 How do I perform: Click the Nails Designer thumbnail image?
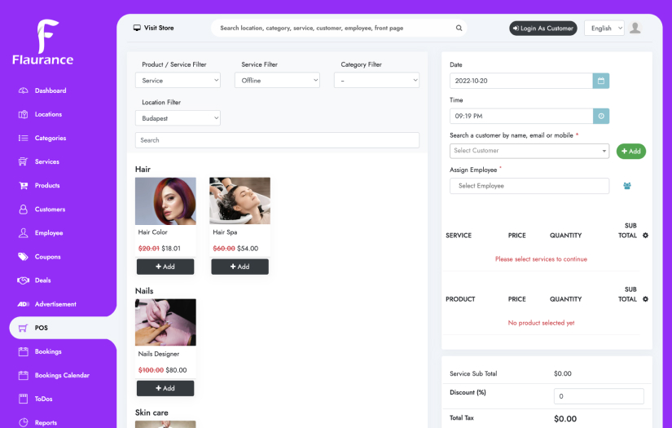pyautogui.click(x=165, y=322)
